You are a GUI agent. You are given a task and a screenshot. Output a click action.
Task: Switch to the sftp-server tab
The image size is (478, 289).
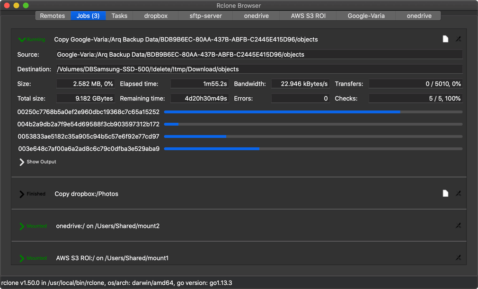(x=206, y=16)
